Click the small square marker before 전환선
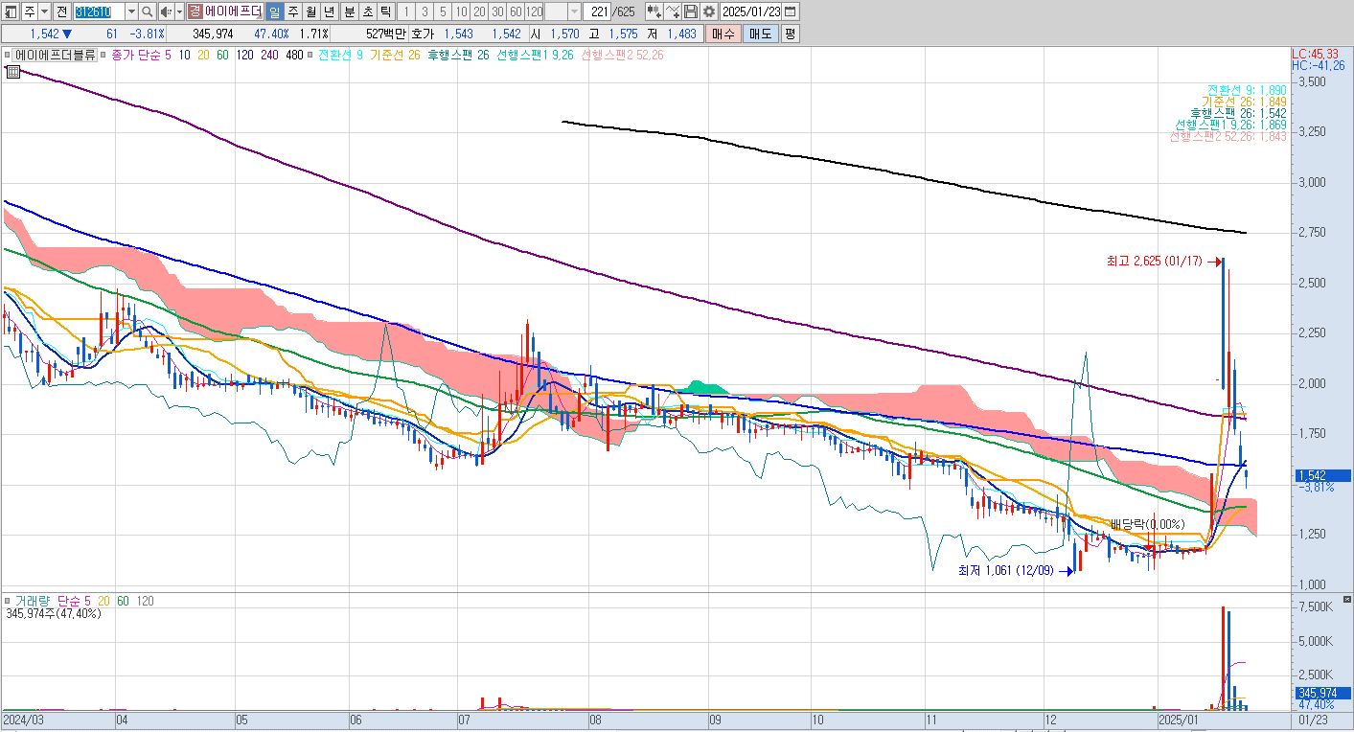The height and width of the screenshot is (732, 1354). [311, 55]
